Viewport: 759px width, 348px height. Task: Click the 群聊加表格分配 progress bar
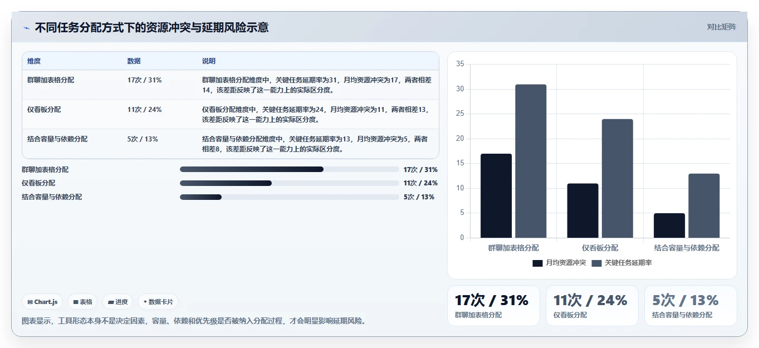pos(290,169)
